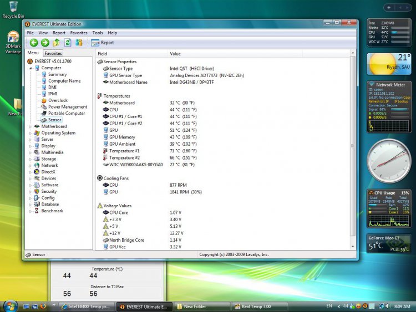Image resolution: width=416 pixels, height=312 pixels.
Task: Select the DMI tree item
Action: click(52, 87)
